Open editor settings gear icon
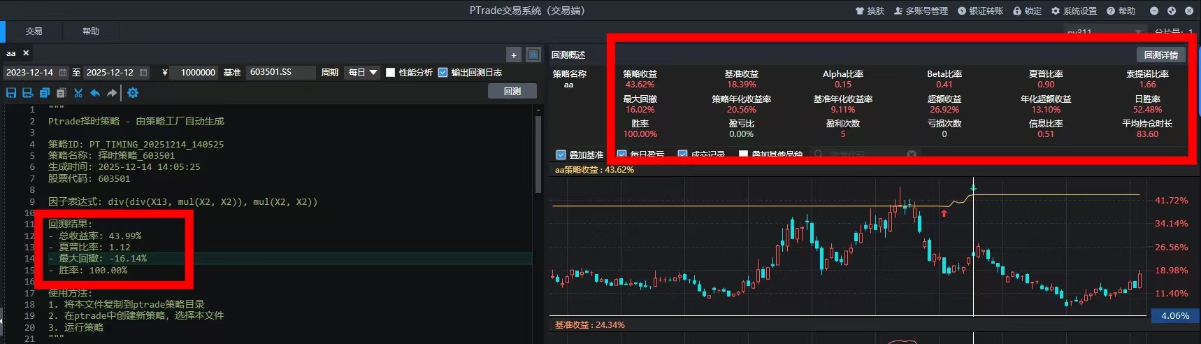The image size is (1201, 344). pyautogui.click(x=133, y=93)
